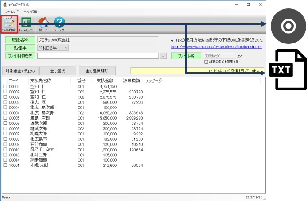Sort by the 支払金額 column header
The image size is (308, 201).
(105, 81)
